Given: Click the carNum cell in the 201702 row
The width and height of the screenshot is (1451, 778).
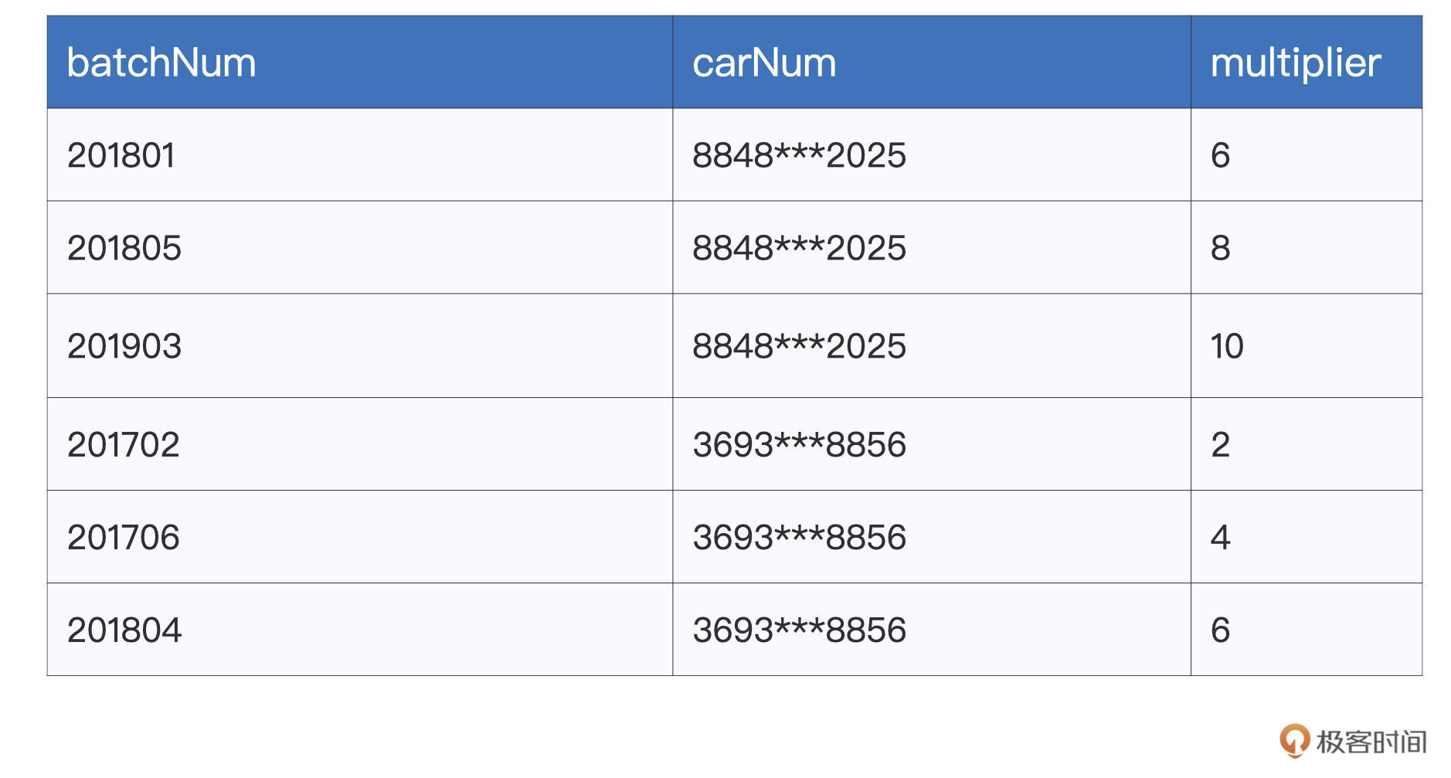Looking at the screenshot, I should [x=799, y=444].
